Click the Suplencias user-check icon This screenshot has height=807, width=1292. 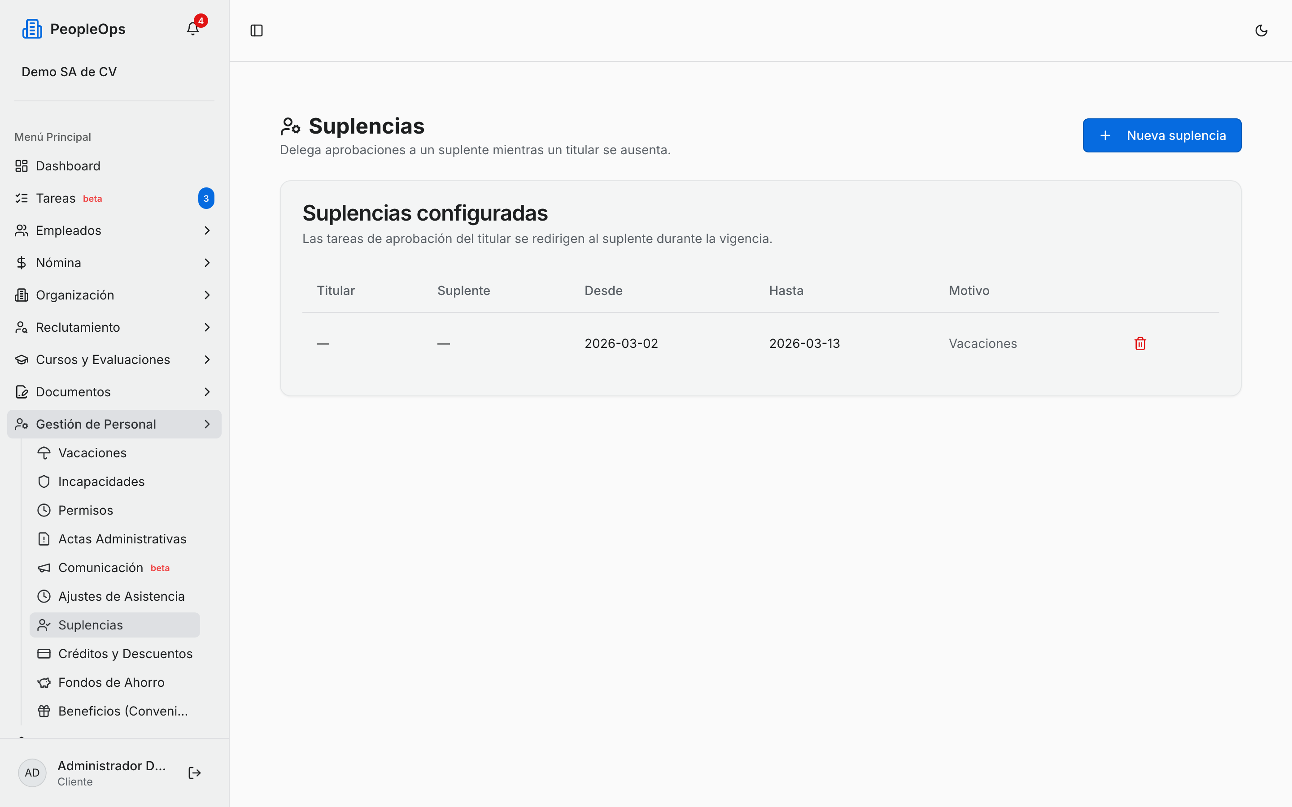click(x=44, y=625)
